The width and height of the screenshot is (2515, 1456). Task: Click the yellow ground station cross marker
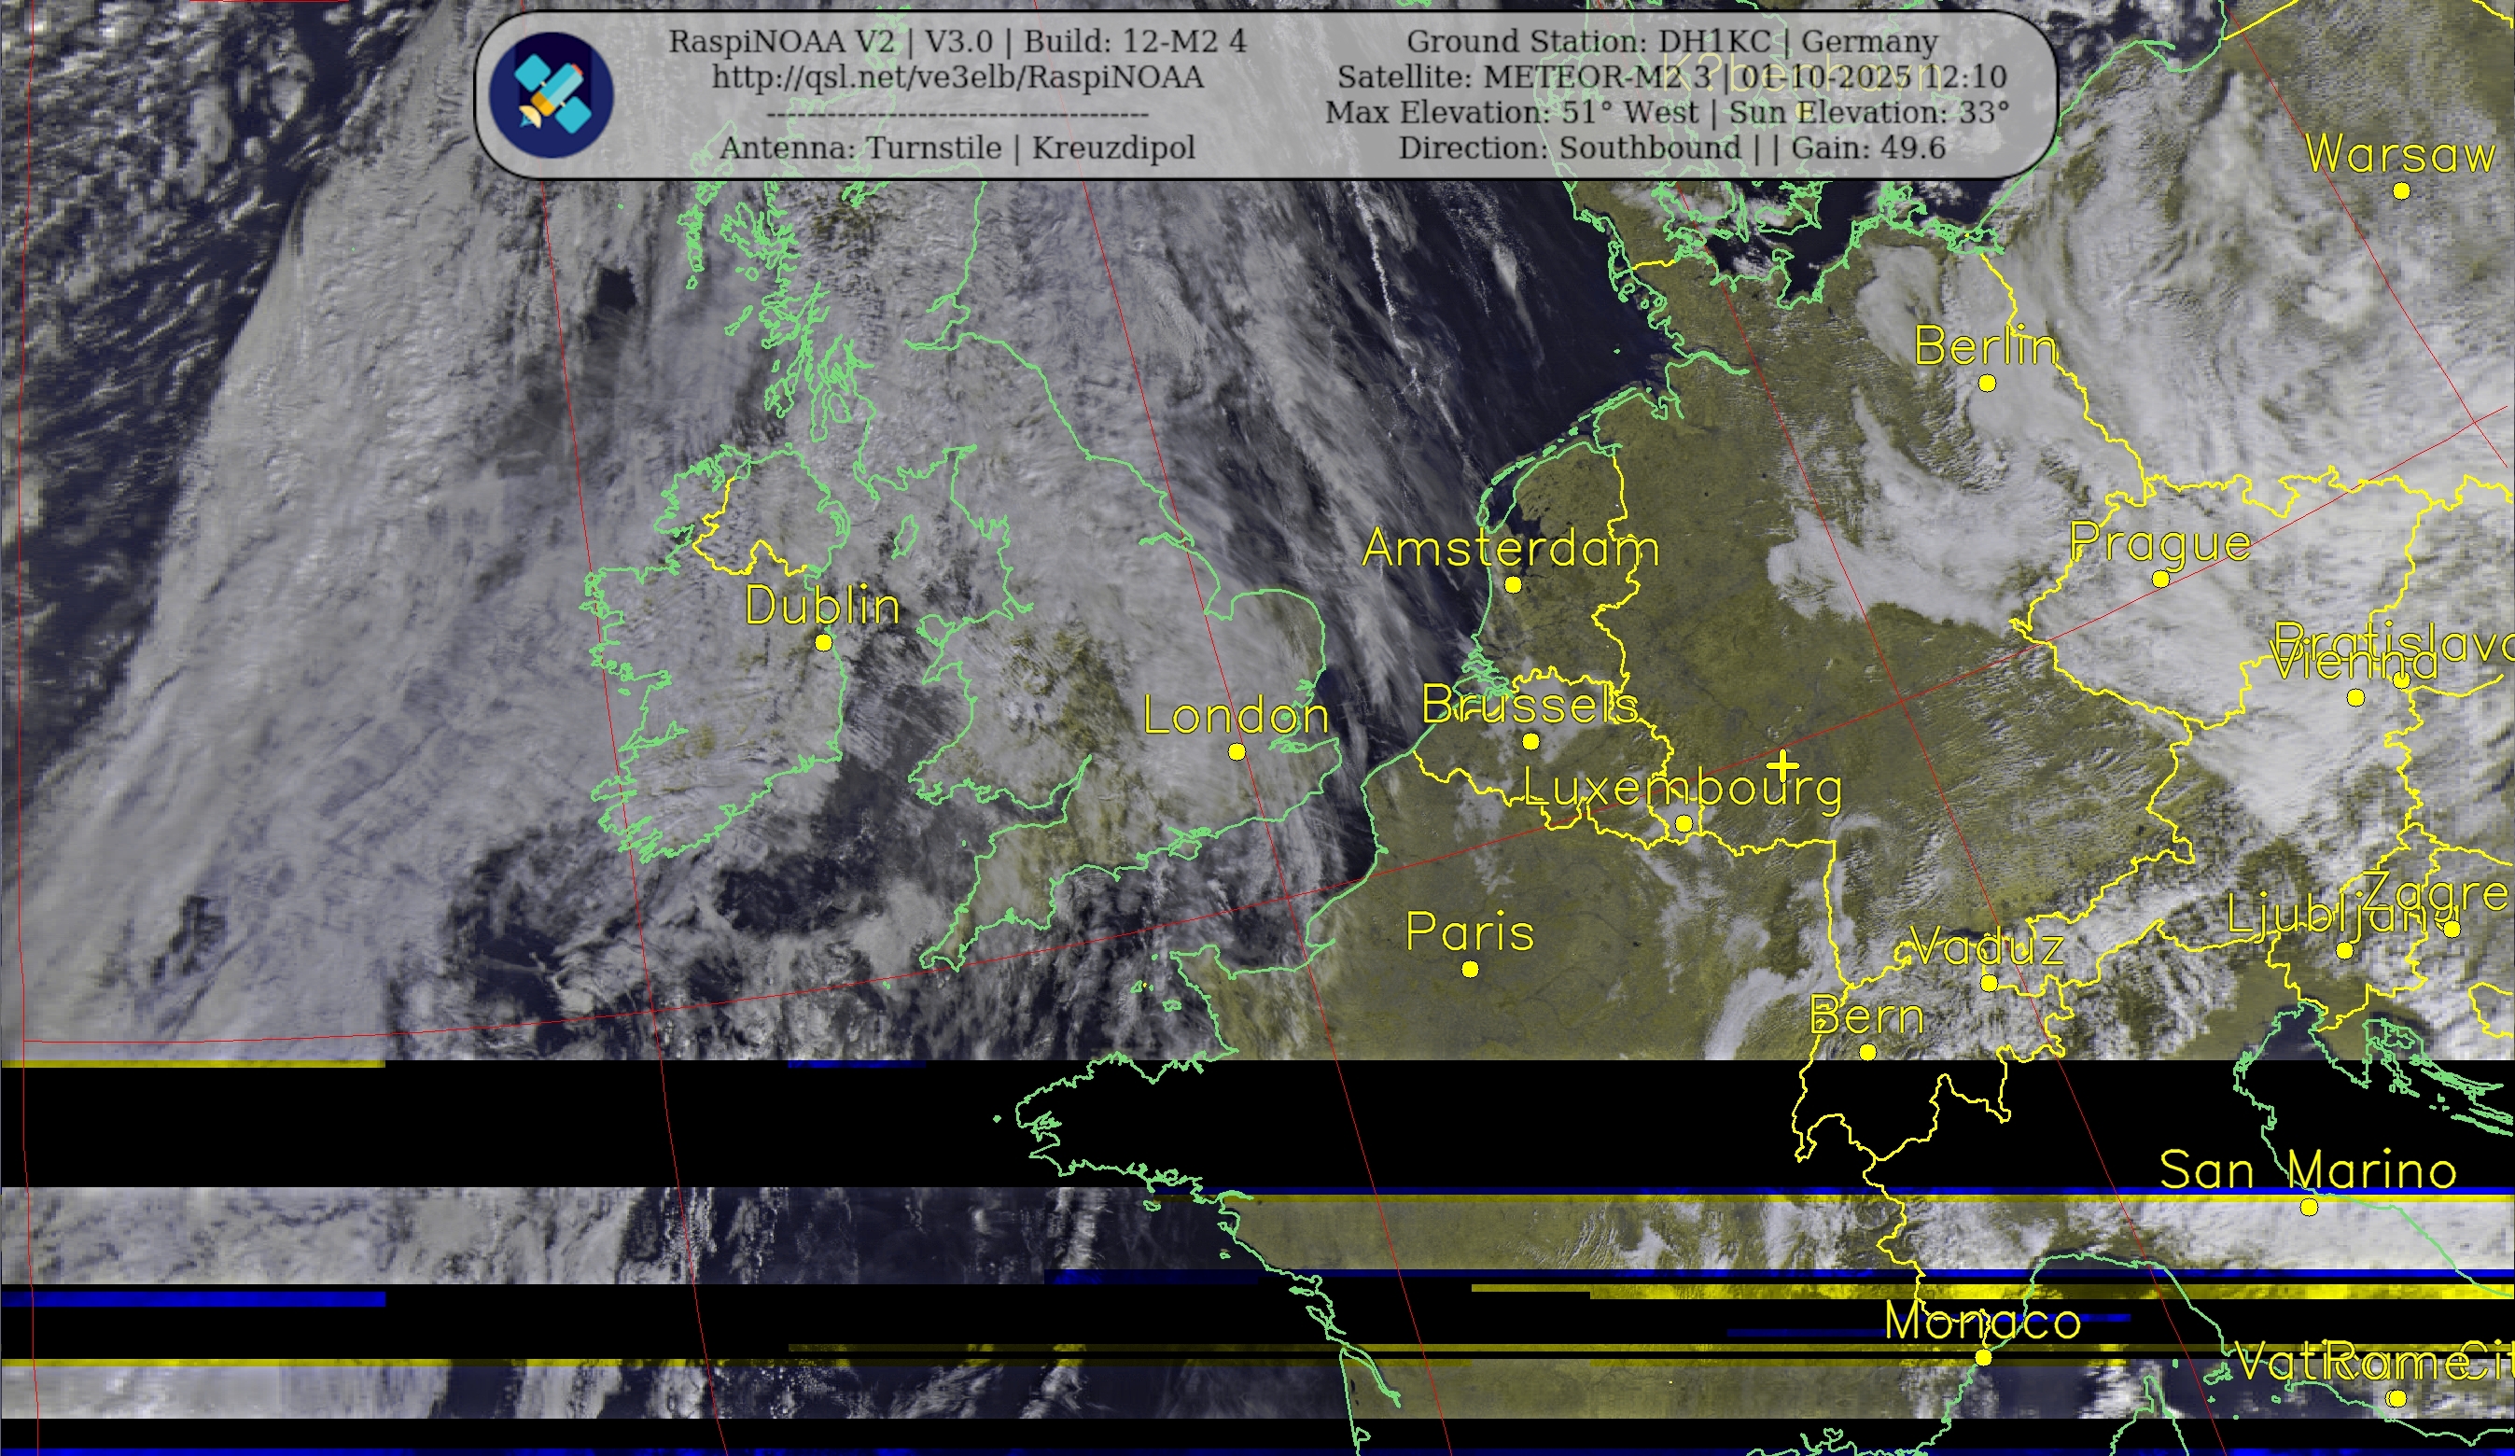click(x=1782, y=766)
